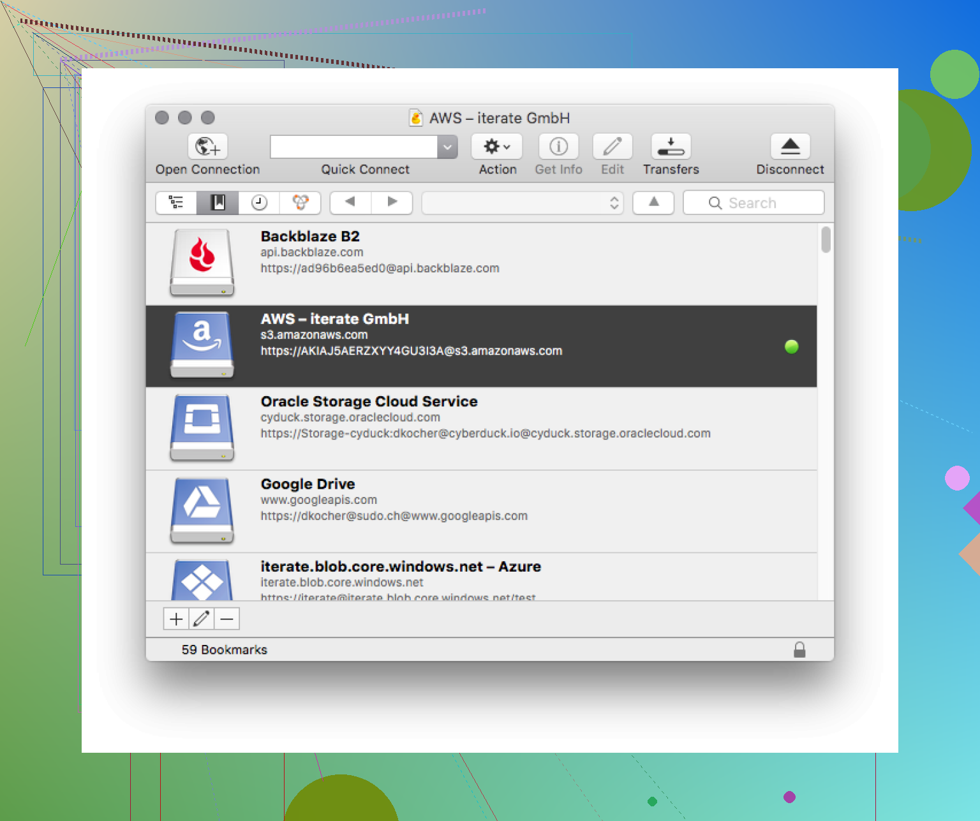This screenshot has height=821, width=980.
Task: Click the bookmark list vertical scrollbar
Action: (826, 240)
